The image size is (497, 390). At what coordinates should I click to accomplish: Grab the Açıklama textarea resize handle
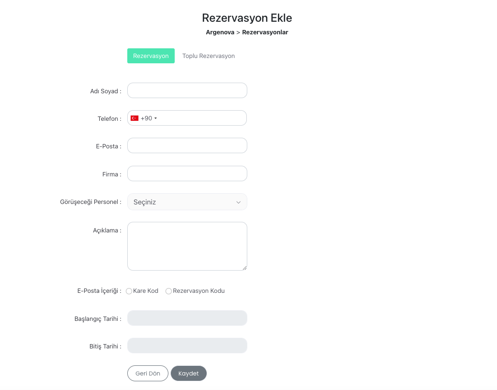point(245,268)
